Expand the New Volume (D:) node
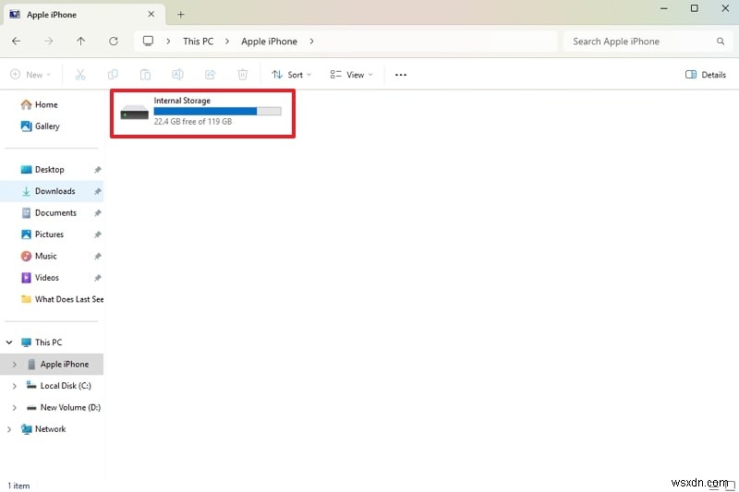The width and height of the screenshot is (739, 492). pyautogui.click(x=14, y=408)
